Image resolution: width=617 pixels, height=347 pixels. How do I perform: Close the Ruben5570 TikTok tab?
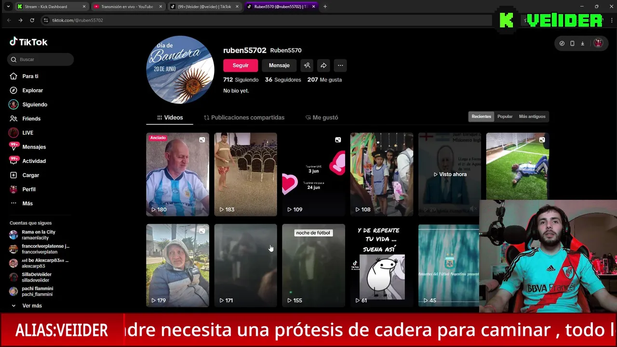click(314, 7)
